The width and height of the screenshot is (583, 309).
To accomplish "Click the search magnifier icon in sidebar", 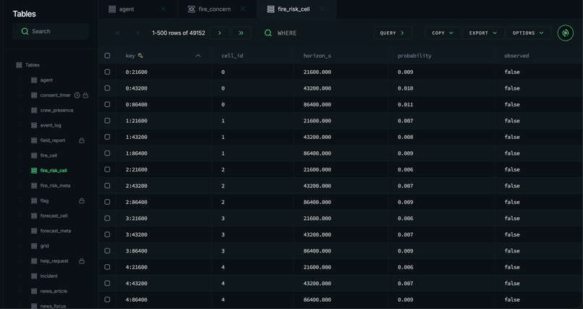I will pyautogui.click(x=25, y=32).
